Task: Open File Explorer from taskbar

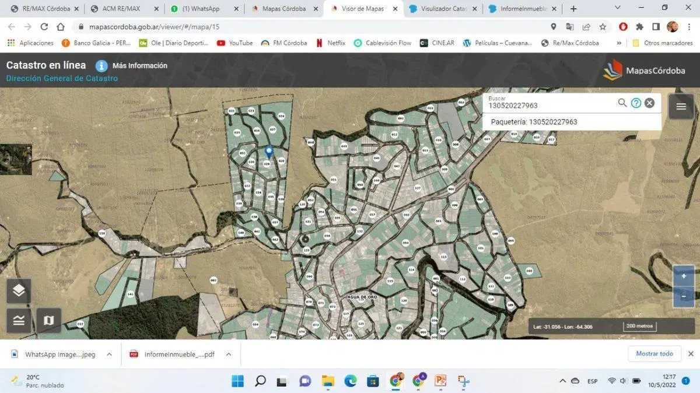Action: pyautogui.click(x=328, y=381)
